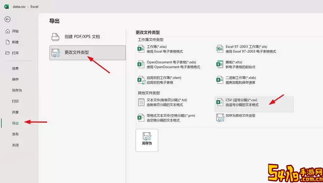Click the 另存为其他文件类型 label
Screen dimensions: 323x183
(x=240, y=115)
